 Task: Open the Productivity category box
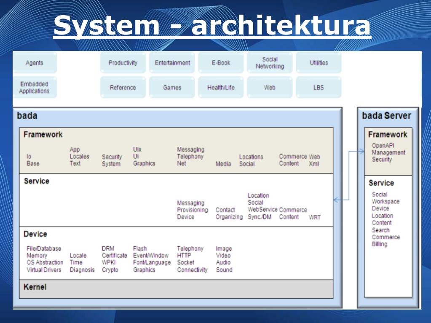[123, 63]
